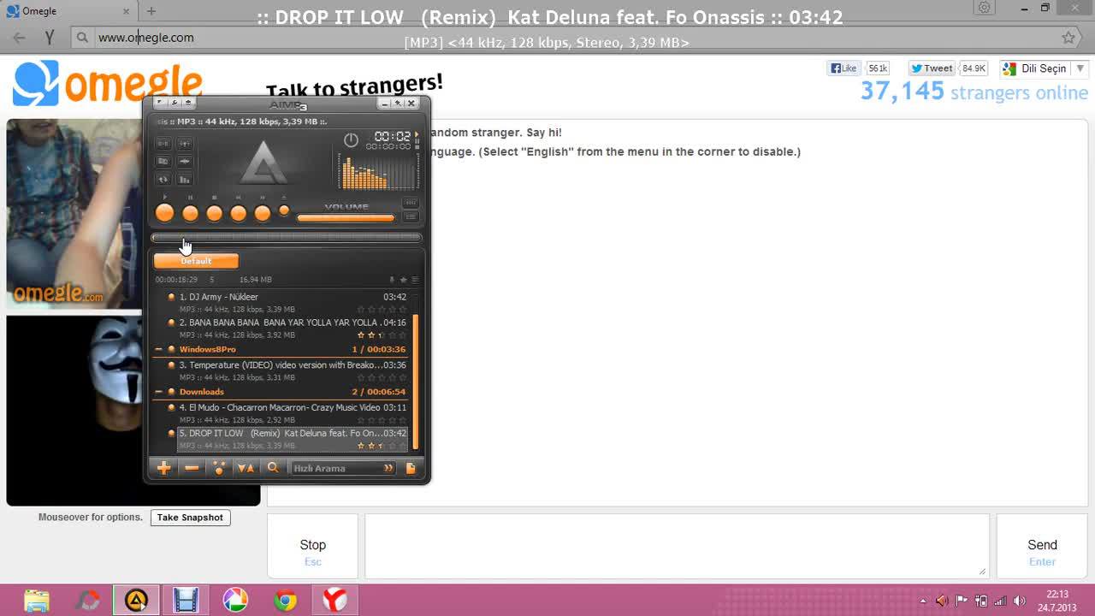Click the AIMP seek progress bar

click(287, 238)
